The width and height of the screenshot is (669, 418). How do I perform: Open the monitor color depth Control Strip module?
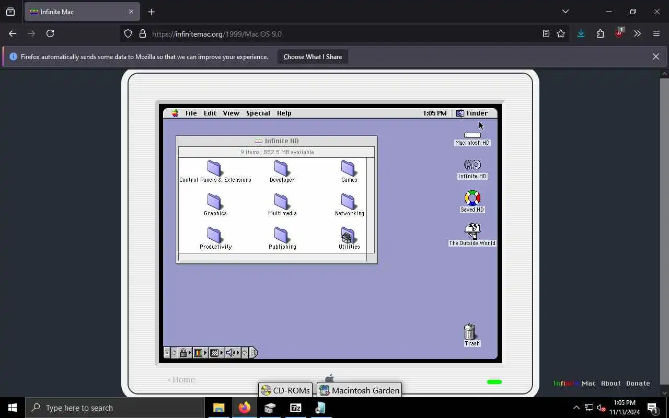tap(201, 353)
